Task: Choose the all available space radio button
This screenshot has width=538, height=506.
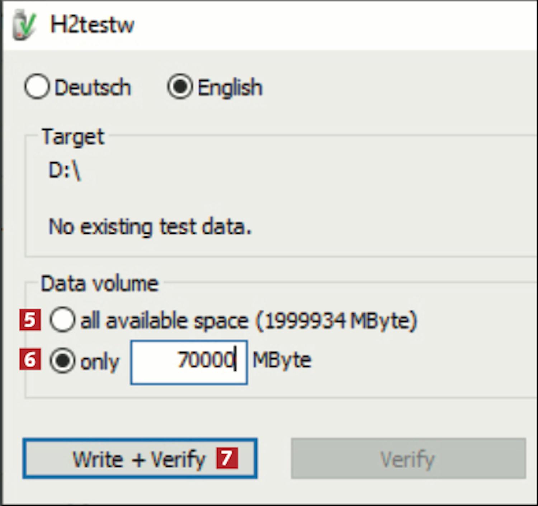Action: coord(62,320)
